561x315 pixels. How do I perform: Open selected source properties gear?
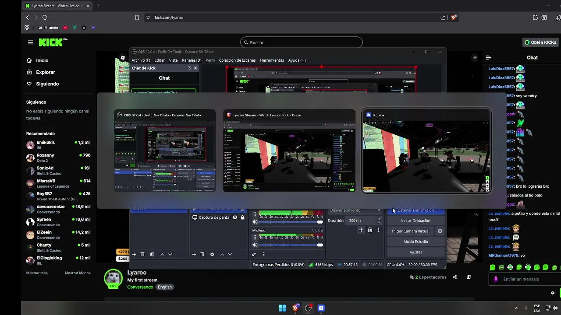click(212, 254)
